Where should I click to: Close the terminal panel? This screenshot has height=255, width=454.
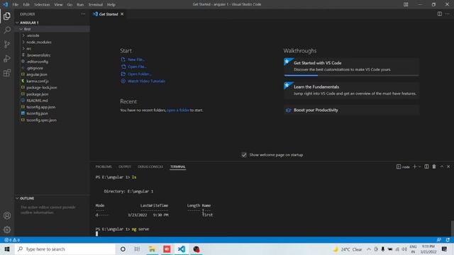(448, 166)
